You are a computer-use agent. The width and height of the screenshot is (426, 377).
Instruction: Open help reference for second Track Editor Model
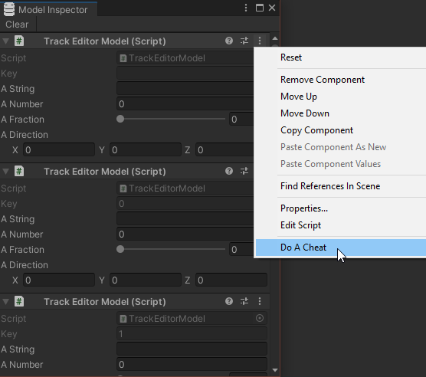(229, 171)
